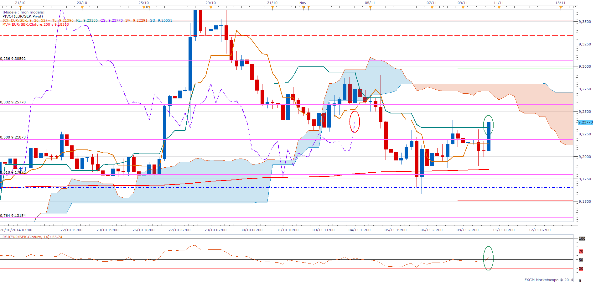The width and height of the screenshot is (596, 282).
Task: Click the orange marker under 07/11
Action: [x=432, y=8]
